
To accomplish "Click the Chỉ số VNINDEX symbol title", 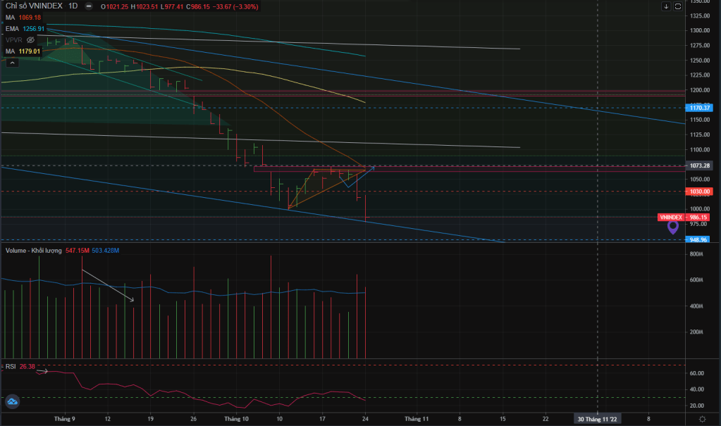I will [32, 6].
